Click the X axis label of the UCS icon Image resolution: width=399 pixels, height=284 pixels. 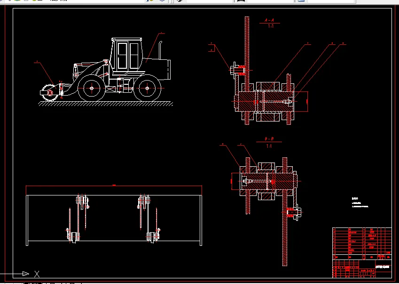(37, 274)
